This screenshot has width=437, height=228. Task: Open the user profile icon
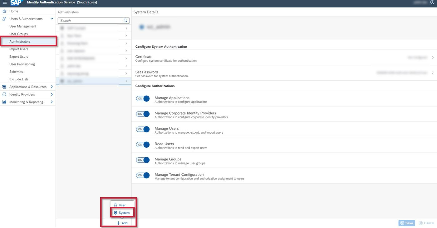point(432,2)
